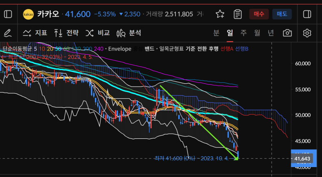Click the yellow Kakao logo
The image size is (322, 177).
click(x=28, y=15)
